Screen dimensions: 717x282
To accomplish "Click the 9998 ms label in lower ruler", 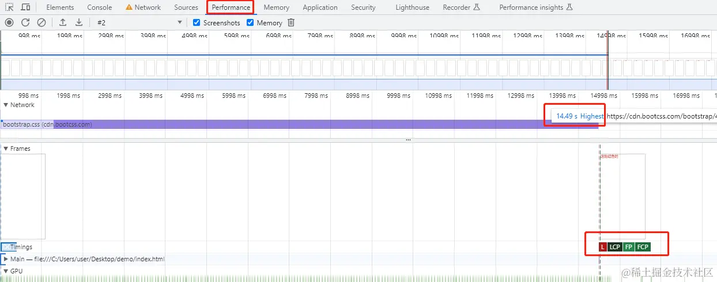I will [398, 96].
